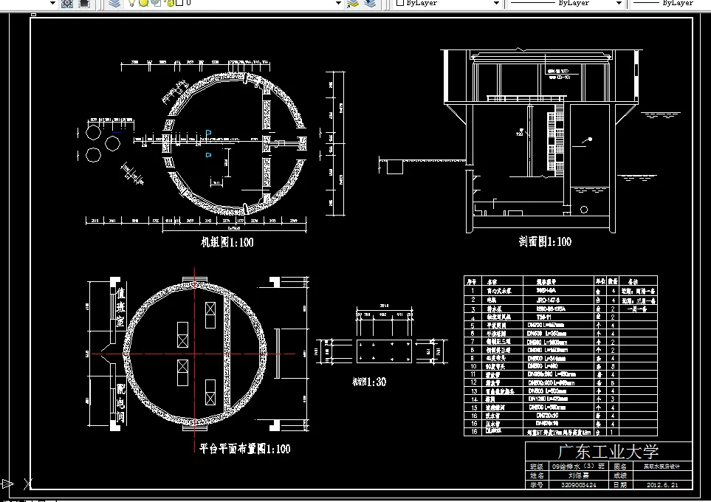Click the student name cell beside 姓名
Viewport: 711px width, 502px height.
tap(579, 475)
